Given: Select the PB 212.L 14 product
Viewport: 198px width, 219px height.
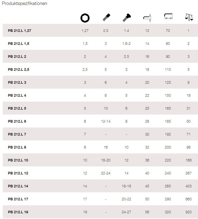Looking at the screenshot, I should pos(18,186).
